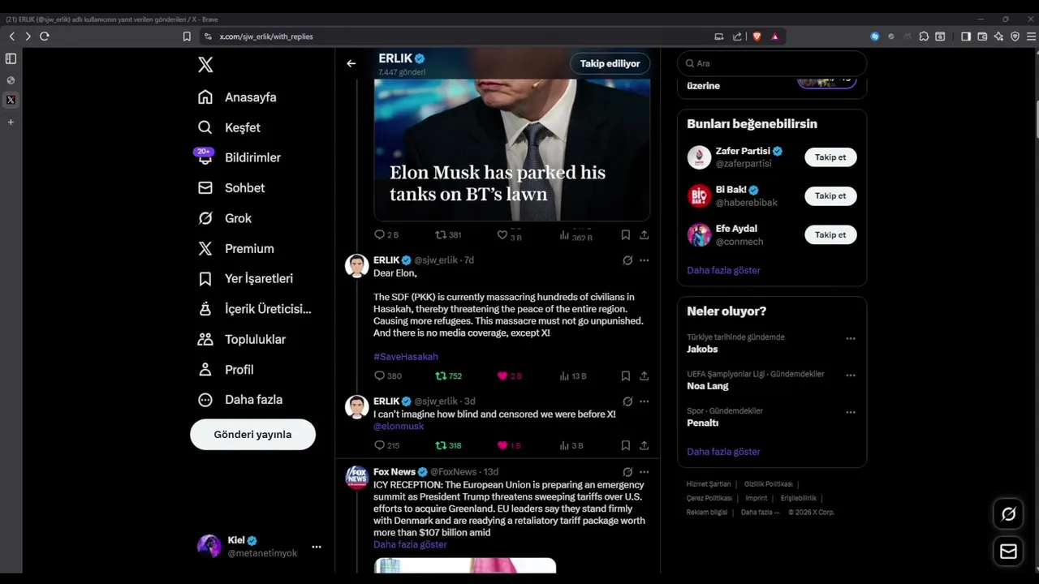Image resolution: width=1039 pixels, height=584 pixels.
Task: Click Daha fazla göster under suggestions
Action: tap(723, 270)
